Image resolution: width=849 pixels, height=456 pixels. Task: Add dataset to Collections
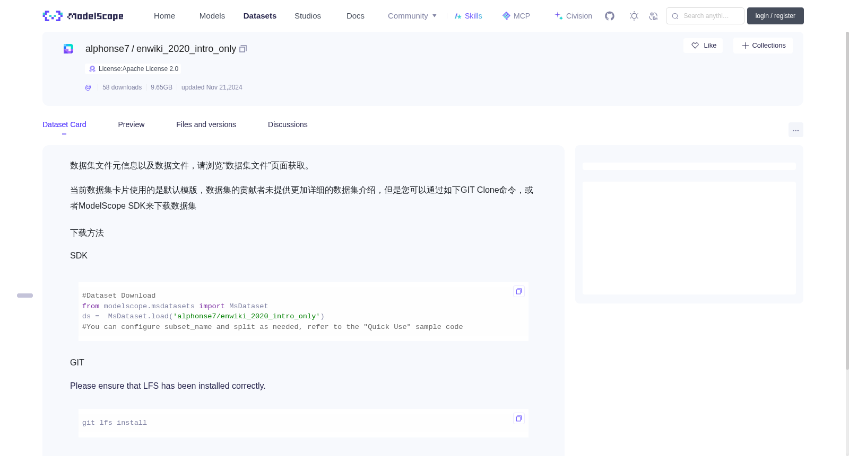pos(763,46)
